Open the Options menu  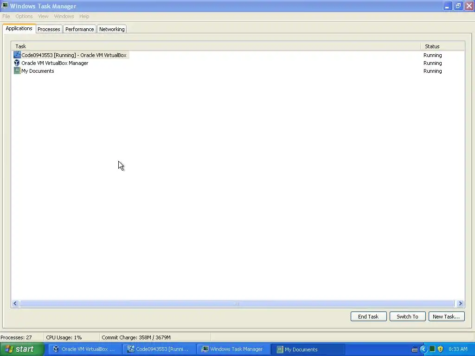tap(24, 16)
